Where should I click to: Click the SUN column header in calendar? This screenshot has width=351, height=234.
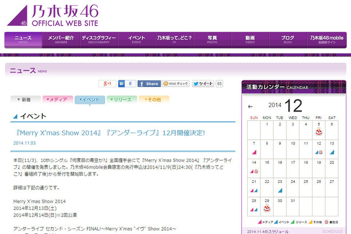[254, 118]
